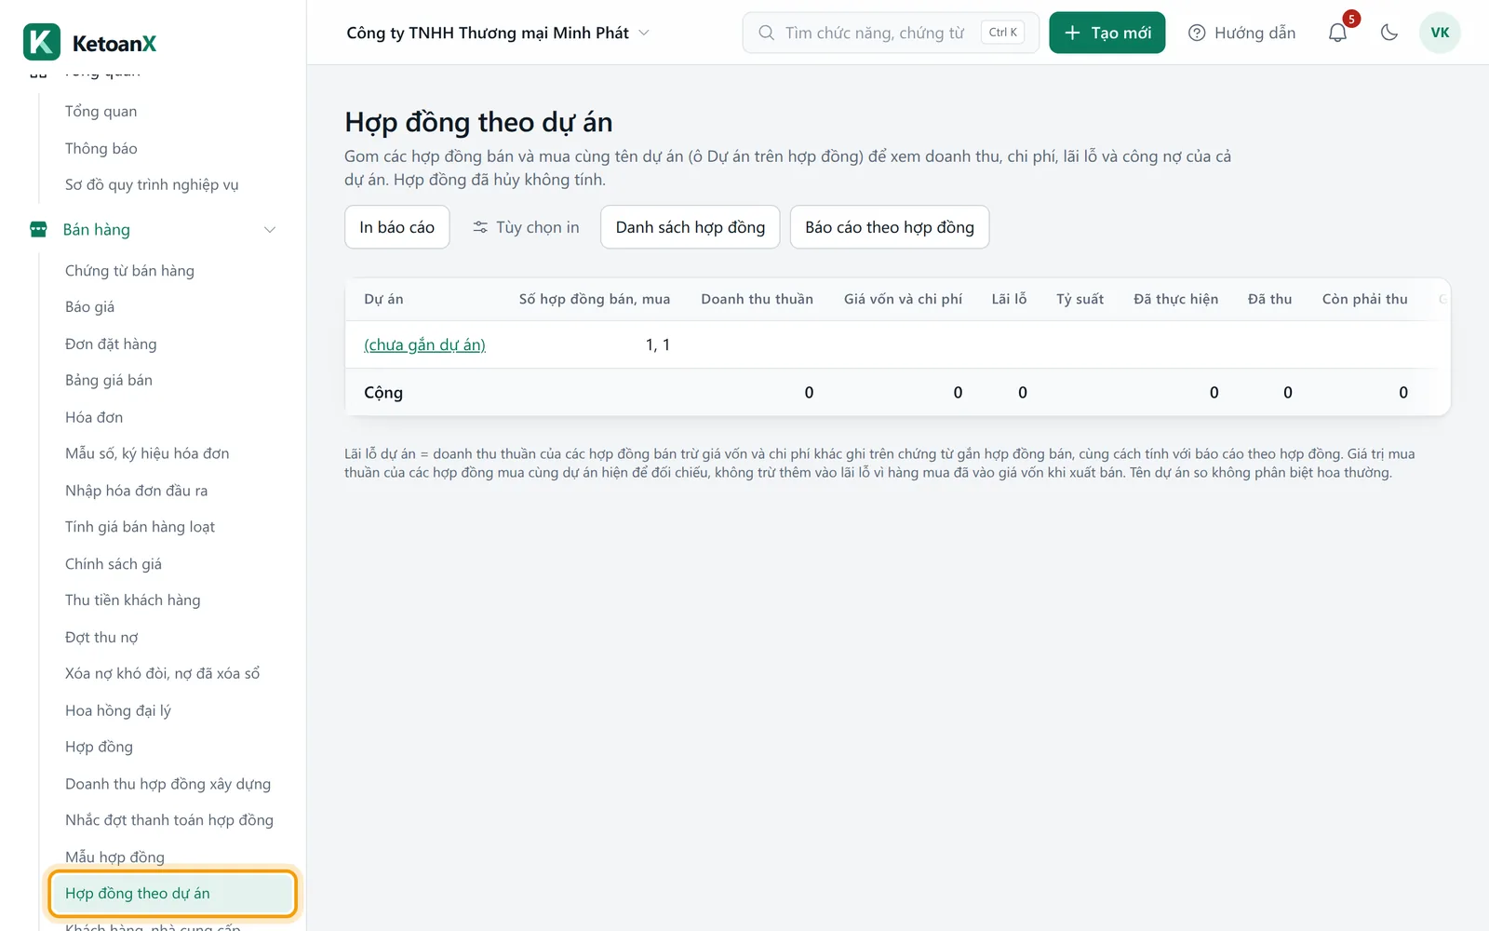Open Xóa nợ khó đòi, nợ đã xóa sổ
This screenshot has height=931, width=1489.
click(x=162, y=673)
